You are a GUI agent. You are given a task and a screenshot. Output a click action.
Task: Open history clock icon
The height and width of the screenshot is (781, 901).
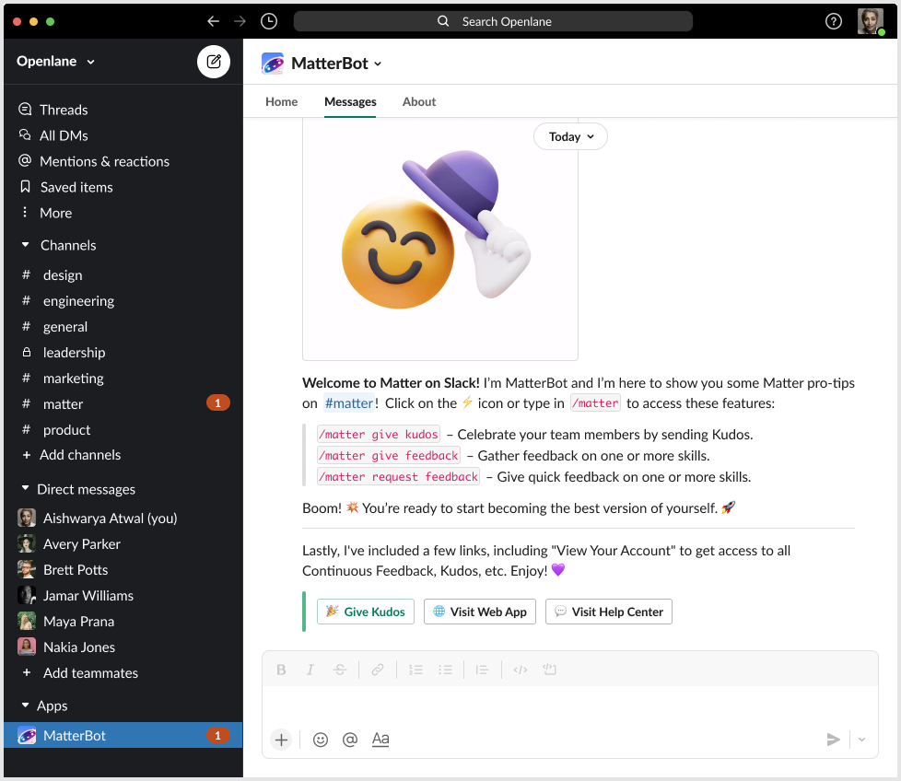268,21
